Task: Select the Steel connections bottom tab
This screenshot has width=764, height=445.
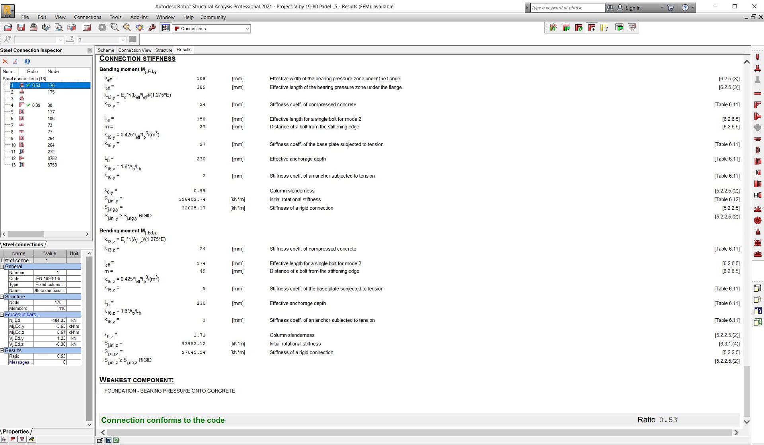Action: point(23,245)
